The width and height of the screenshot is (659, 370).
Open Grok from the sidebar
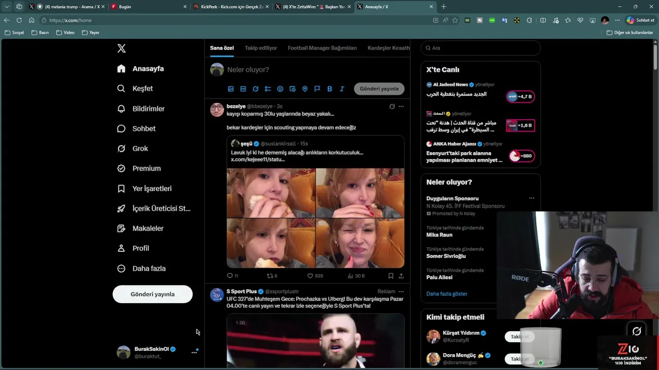point(133,149)
